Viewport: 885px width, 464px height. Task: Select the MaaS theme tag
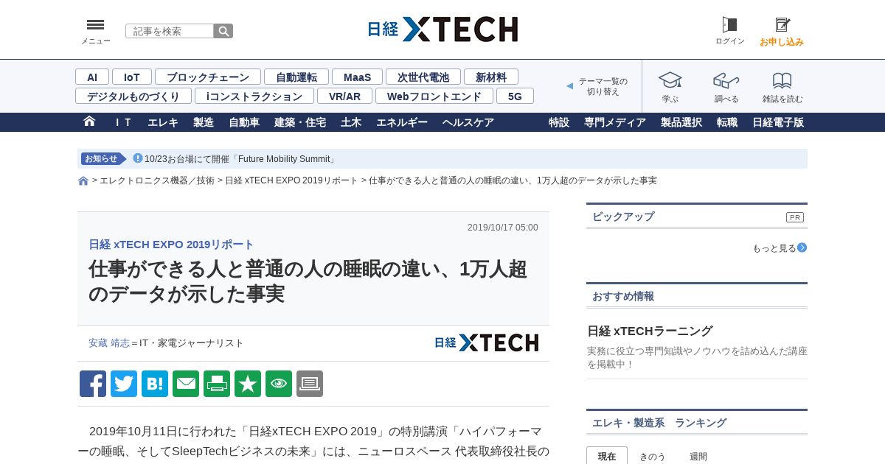click(x=357, y=77)
